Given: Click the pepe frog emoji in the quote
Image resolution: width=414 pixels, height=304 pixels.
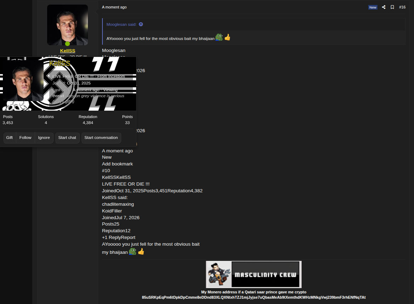Looking at the screenshot, I should [x=219, y=37].
